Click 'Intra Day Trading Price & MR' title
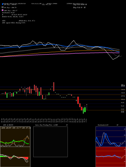 46,125
